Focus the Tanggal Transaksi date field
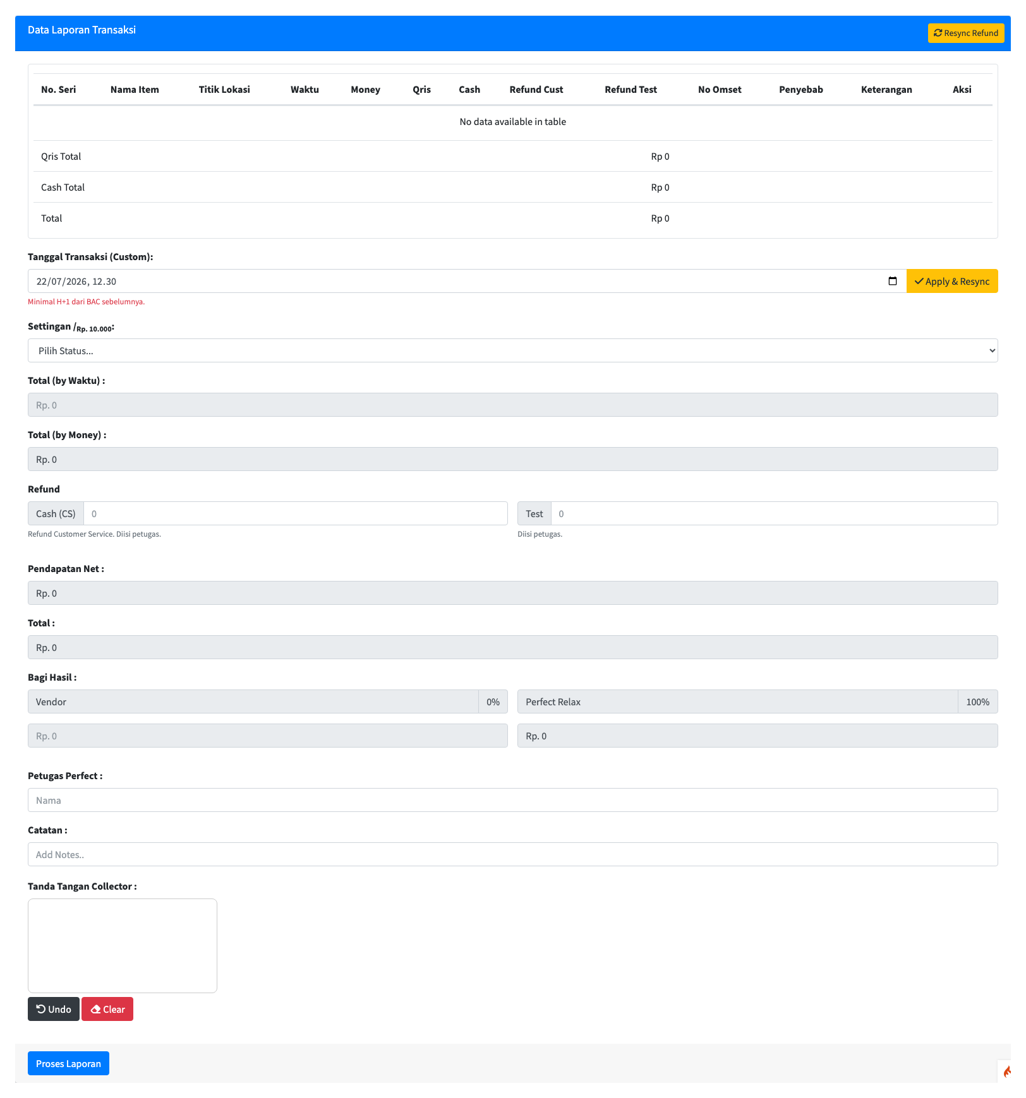Image resolution: width=1026 pixels, height=1098 pixels. tap(467, 281)
